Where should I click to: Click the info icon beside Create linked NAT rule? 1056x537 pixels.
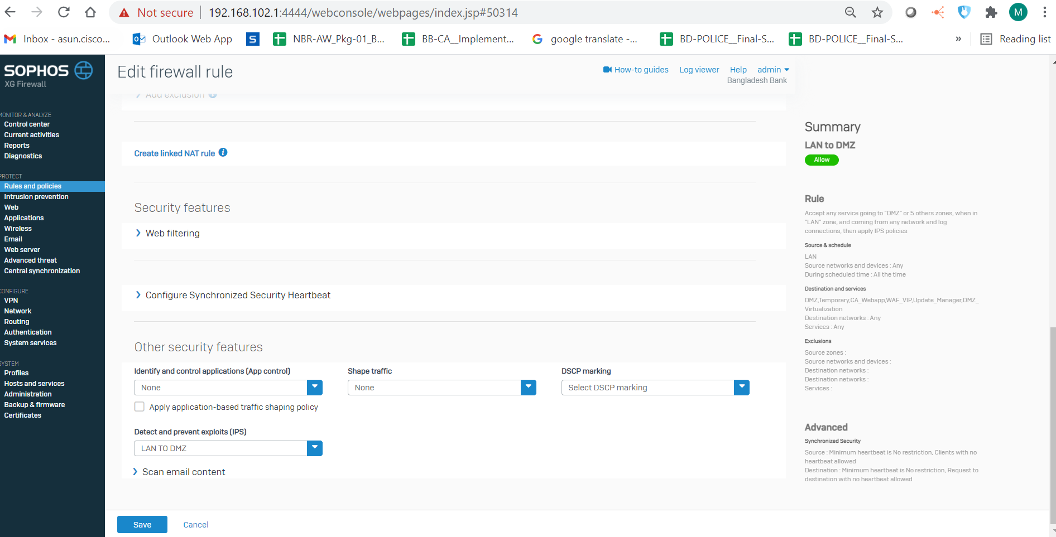point(223,152)
